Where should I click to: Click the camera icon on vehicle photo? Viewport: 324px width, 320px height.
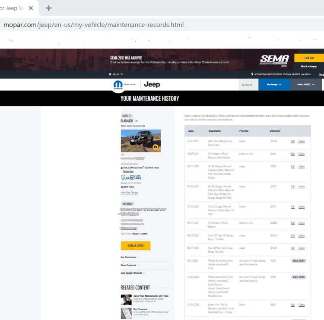pos(156,147)
